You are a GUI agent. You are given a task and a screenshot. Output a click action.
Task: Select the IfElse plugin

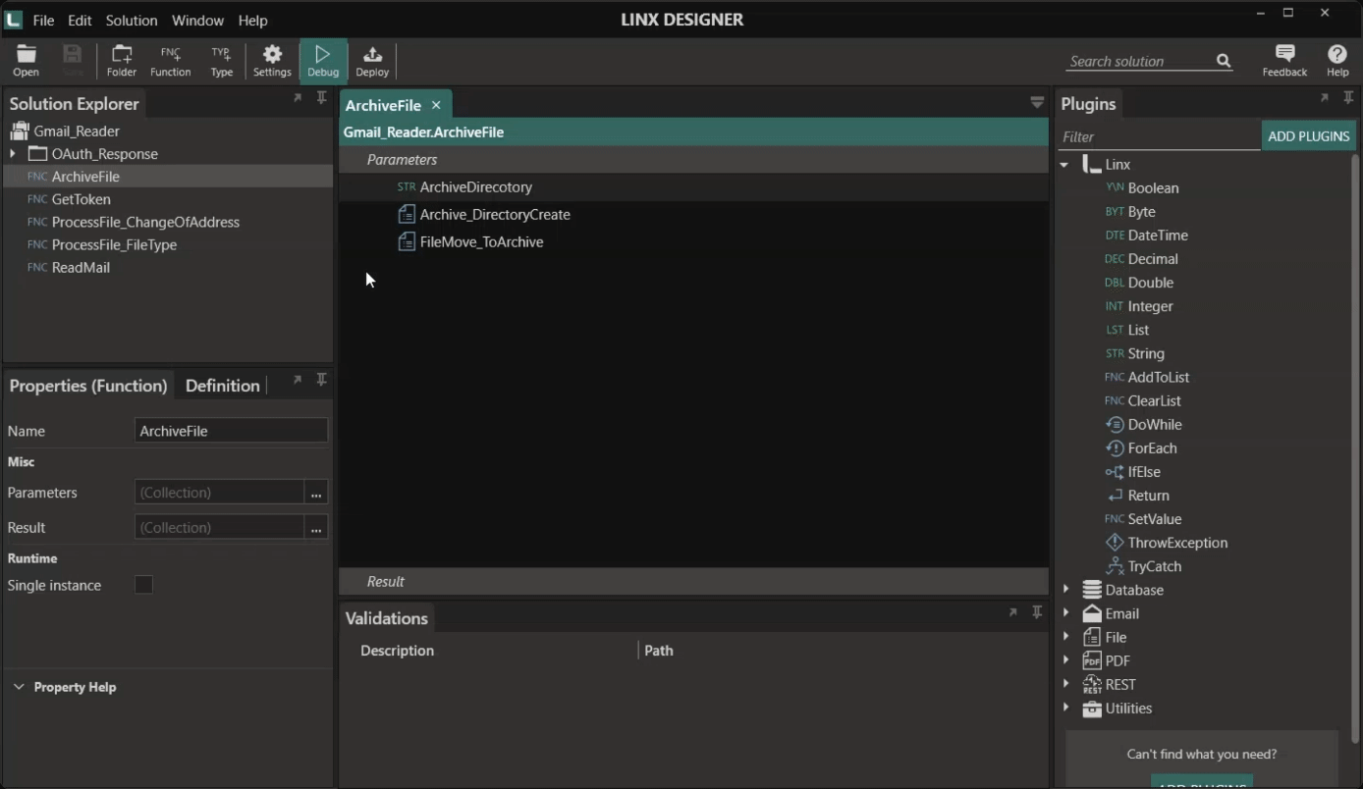pyautogui.click(x=1133, y=472)
